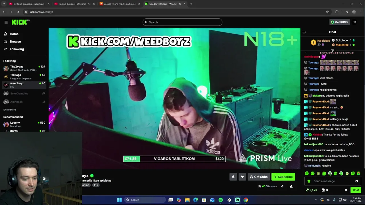Go to Home in sidebar
This screenshot has width=365, height=205.
pyautogui.click(x=14, y=34)
